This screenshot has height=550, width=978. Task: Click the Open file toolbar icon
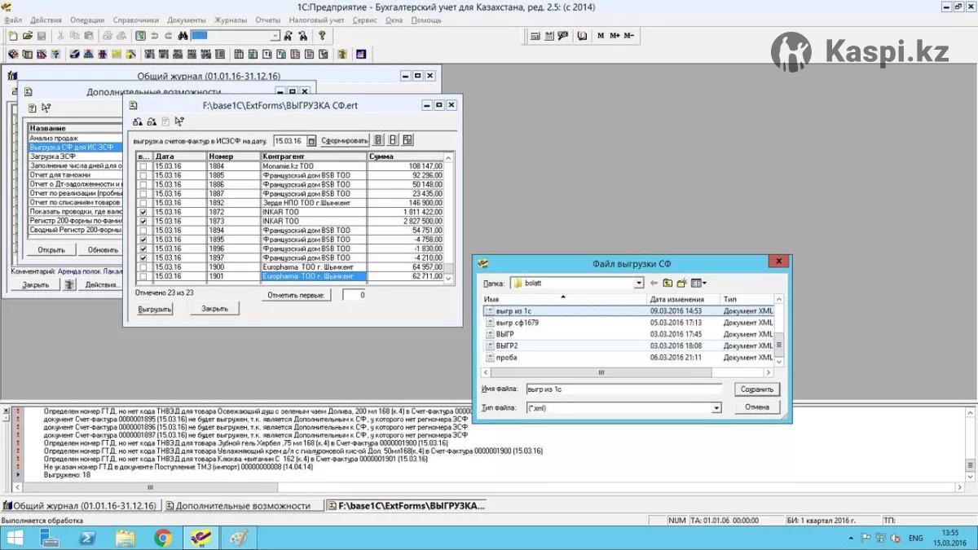click(27, 36)
